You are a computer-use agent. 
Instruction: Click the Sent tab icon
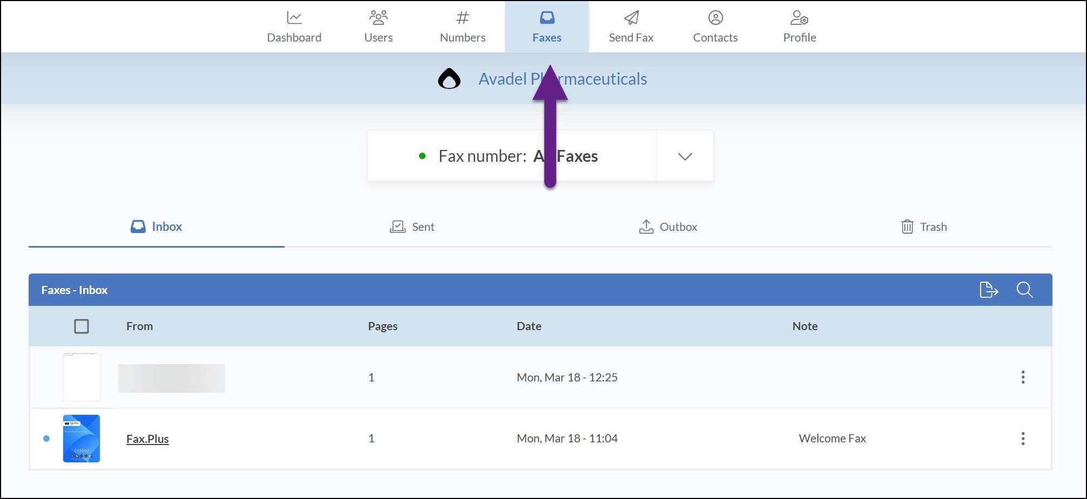(397, 227)
